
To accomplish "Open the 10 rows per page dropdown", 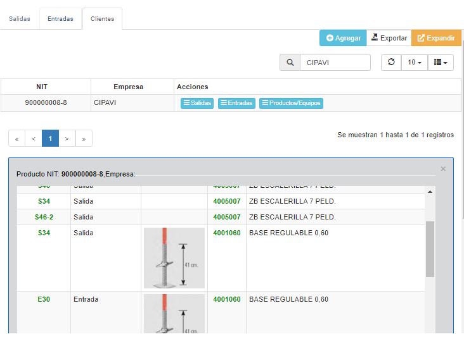I will (415, 63).
